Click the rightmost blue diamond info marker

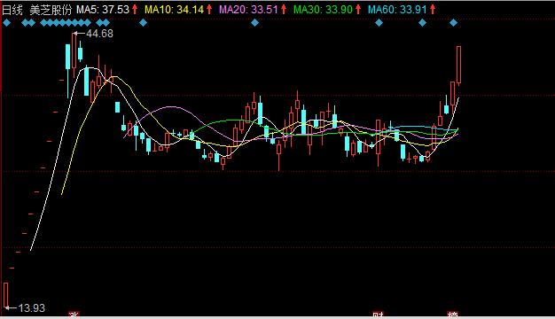[453, 23]
